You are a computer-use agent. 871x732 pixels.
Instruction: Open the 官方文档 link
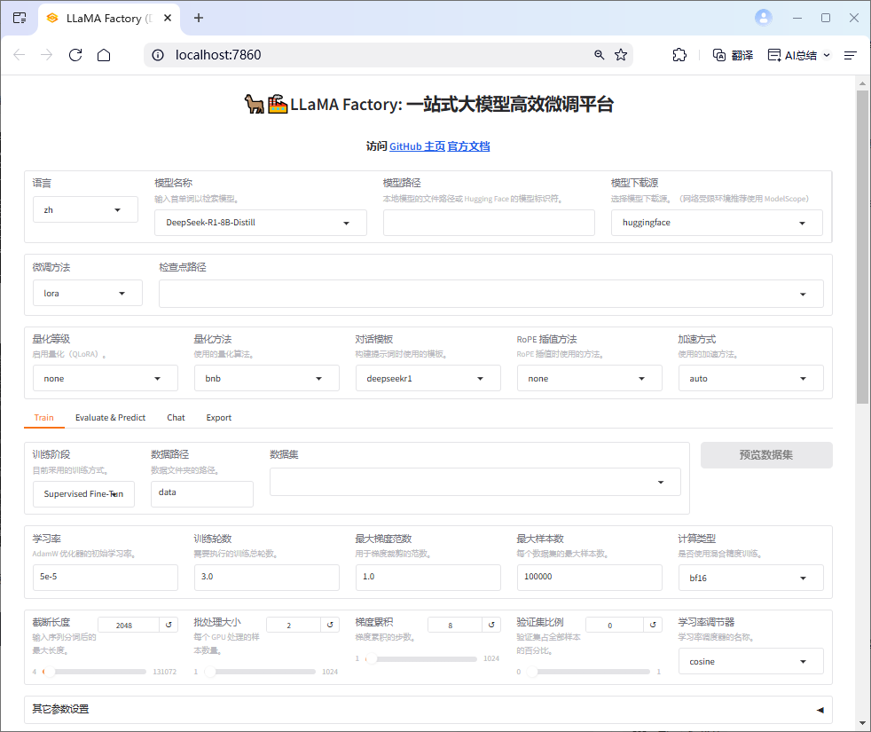pyautogui.click(x=469, y=146)
